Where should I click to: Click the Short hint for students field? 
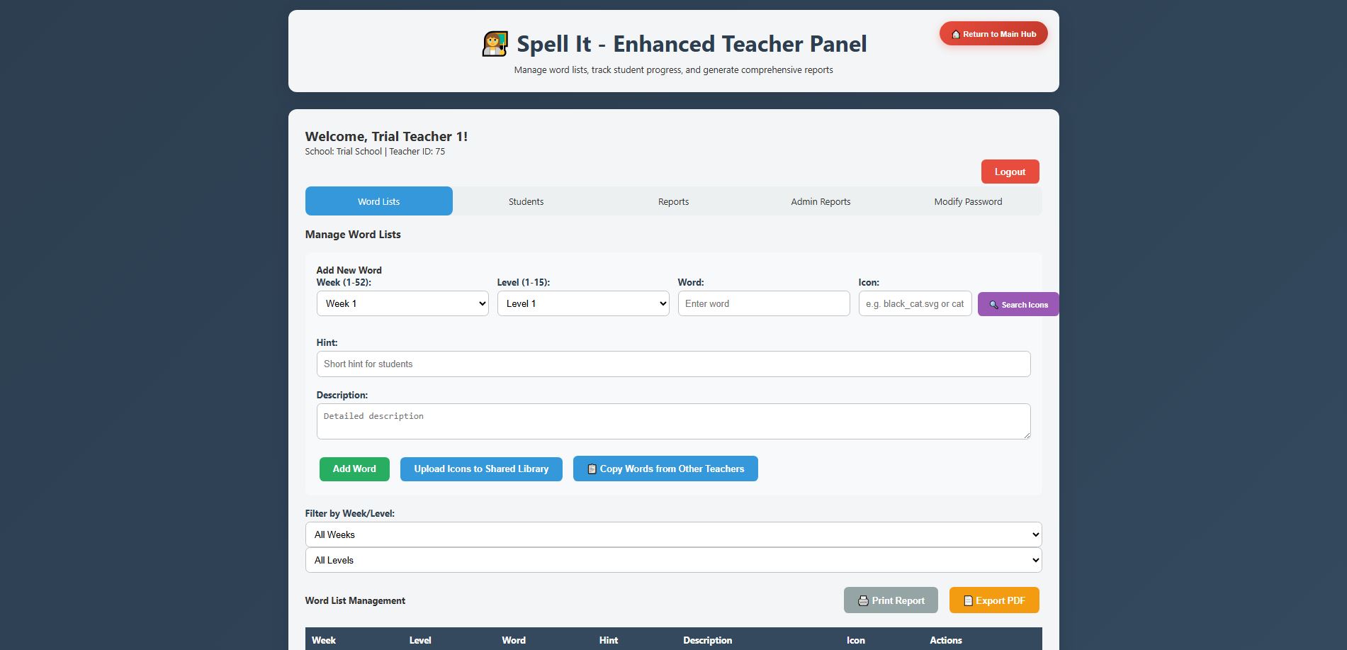pyautogui.click(x=672, y=364)
